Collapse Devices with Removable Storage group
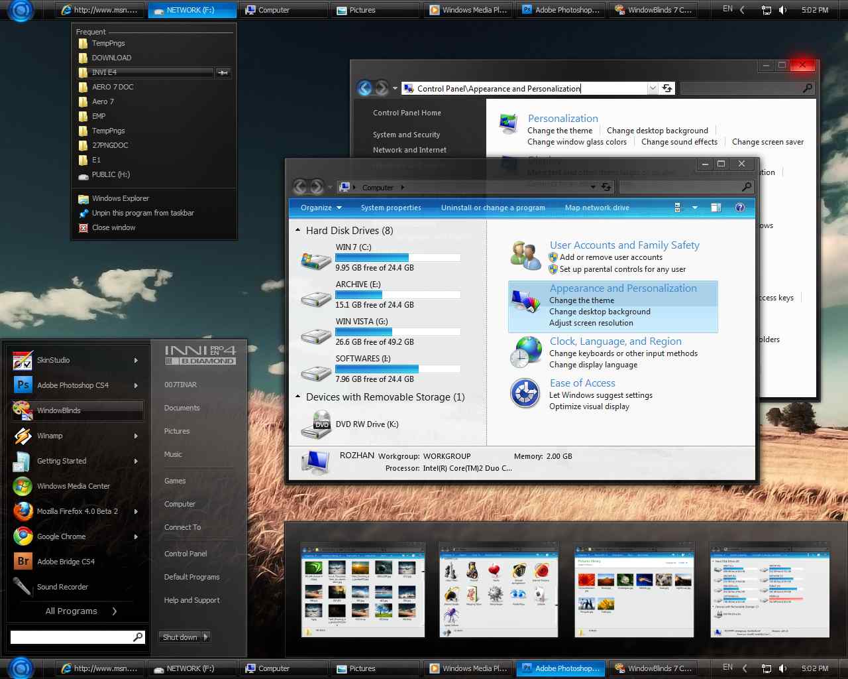The width and height of the screenshot is (848, 679). 297,397
